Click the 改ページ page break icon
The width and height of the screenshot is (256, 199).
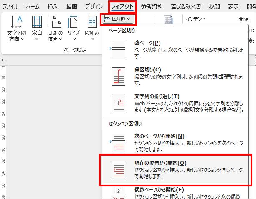coord(118,50)
